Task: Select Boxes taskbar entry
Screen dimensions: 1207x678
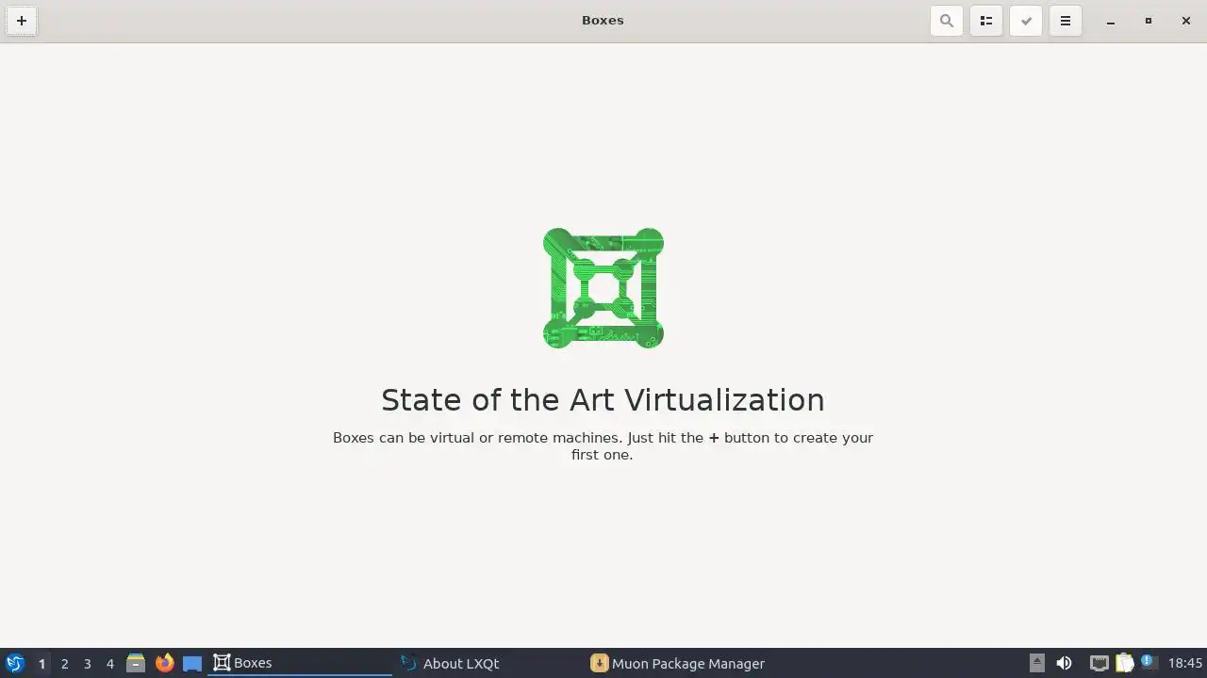Action: [x=300, y=663]
